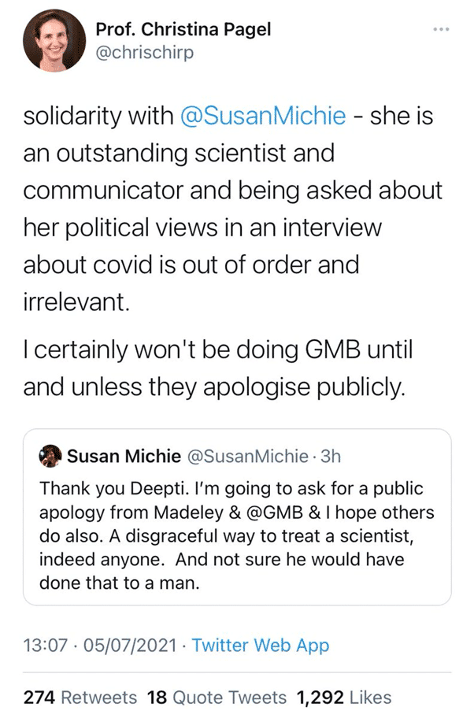Click the @SusanMichie handle in quoted header
This screenshot has height=718, width=474.
[246, 455]
